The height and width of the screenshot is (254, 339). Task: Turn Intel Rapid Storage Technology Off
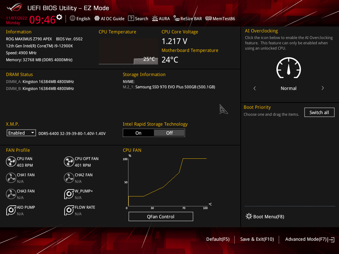(x=169, y=133)
